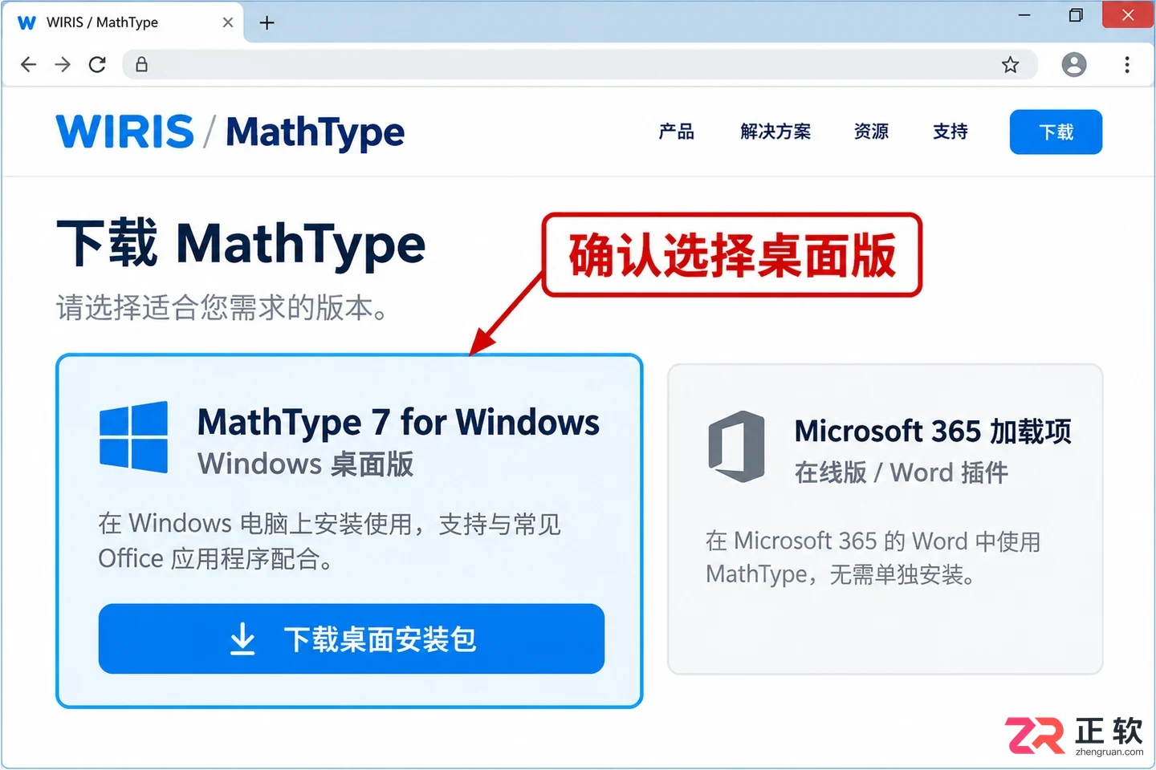Click the WIRIS logo
The height and width of the screenshot is (770, 1156).
pos(125,132)
